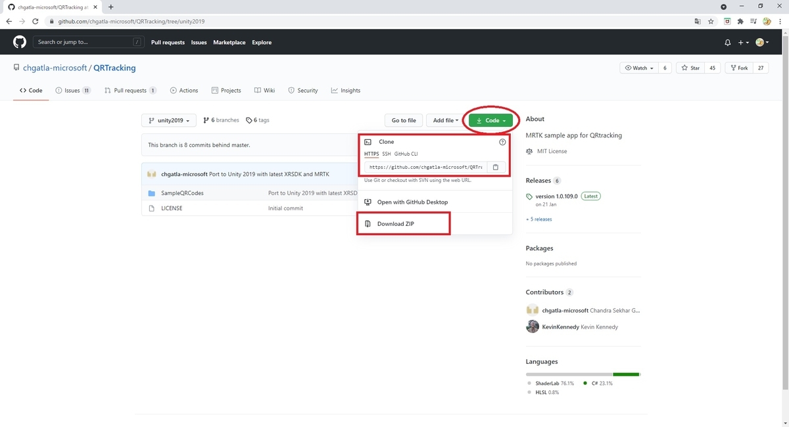Copy the clone URL with clipboard icon
The height and width of the screenshot is (427, 789).
pyautogui.click(x=496, y=167)
